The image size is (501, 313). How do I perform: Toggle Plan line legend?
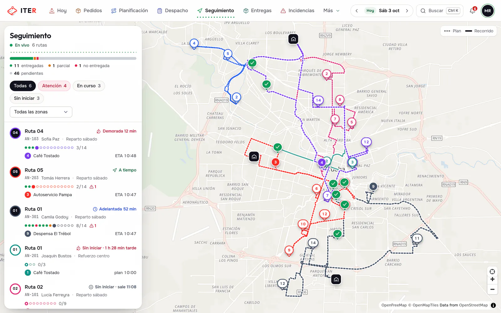pos(453,31)
